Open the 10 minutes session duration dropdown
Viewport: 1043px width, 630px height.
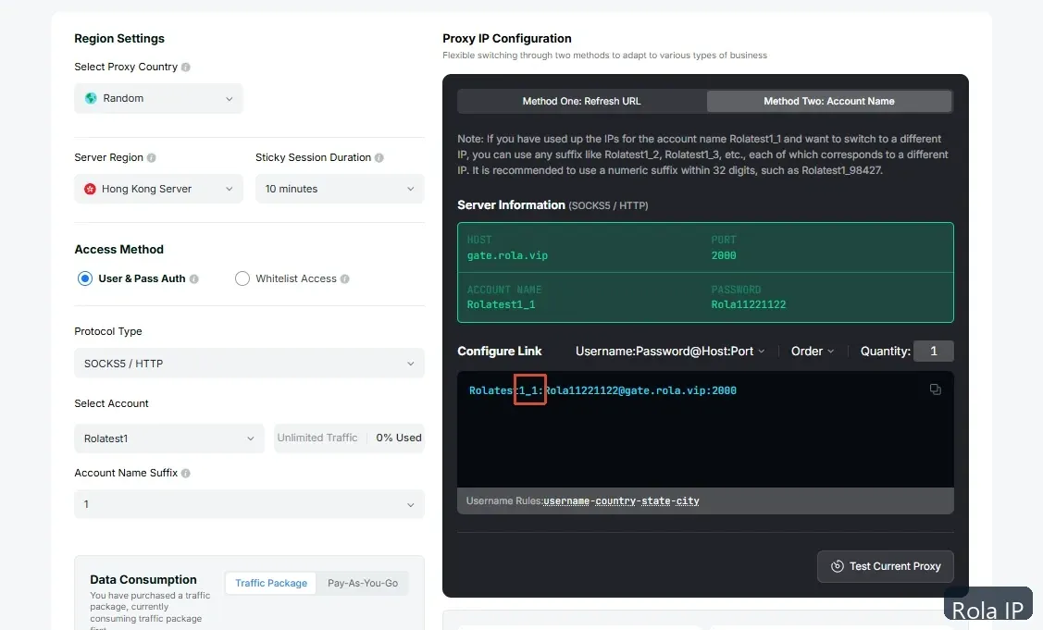[340, 189]
